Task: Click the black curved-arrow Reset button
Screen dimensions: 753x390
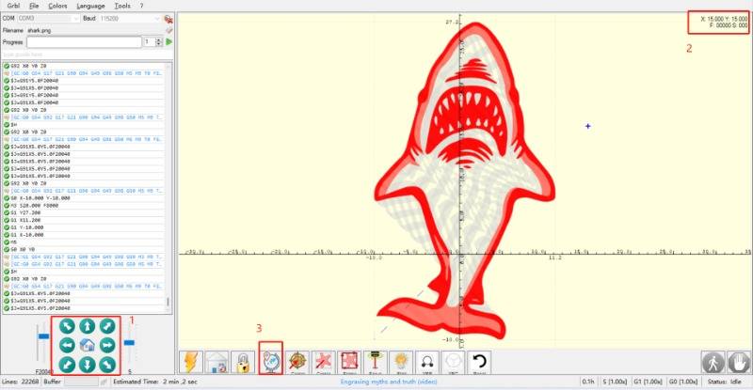Action: point(479,362)
